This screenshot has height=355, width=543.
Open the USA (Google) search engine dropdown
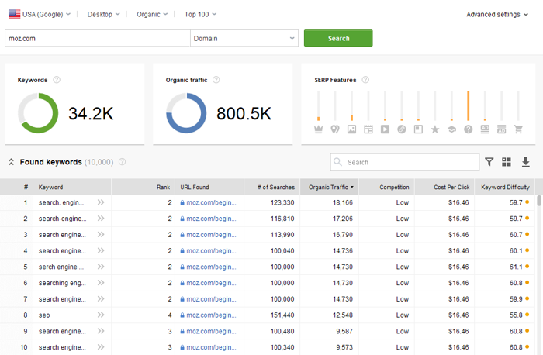tap(40, 14)
